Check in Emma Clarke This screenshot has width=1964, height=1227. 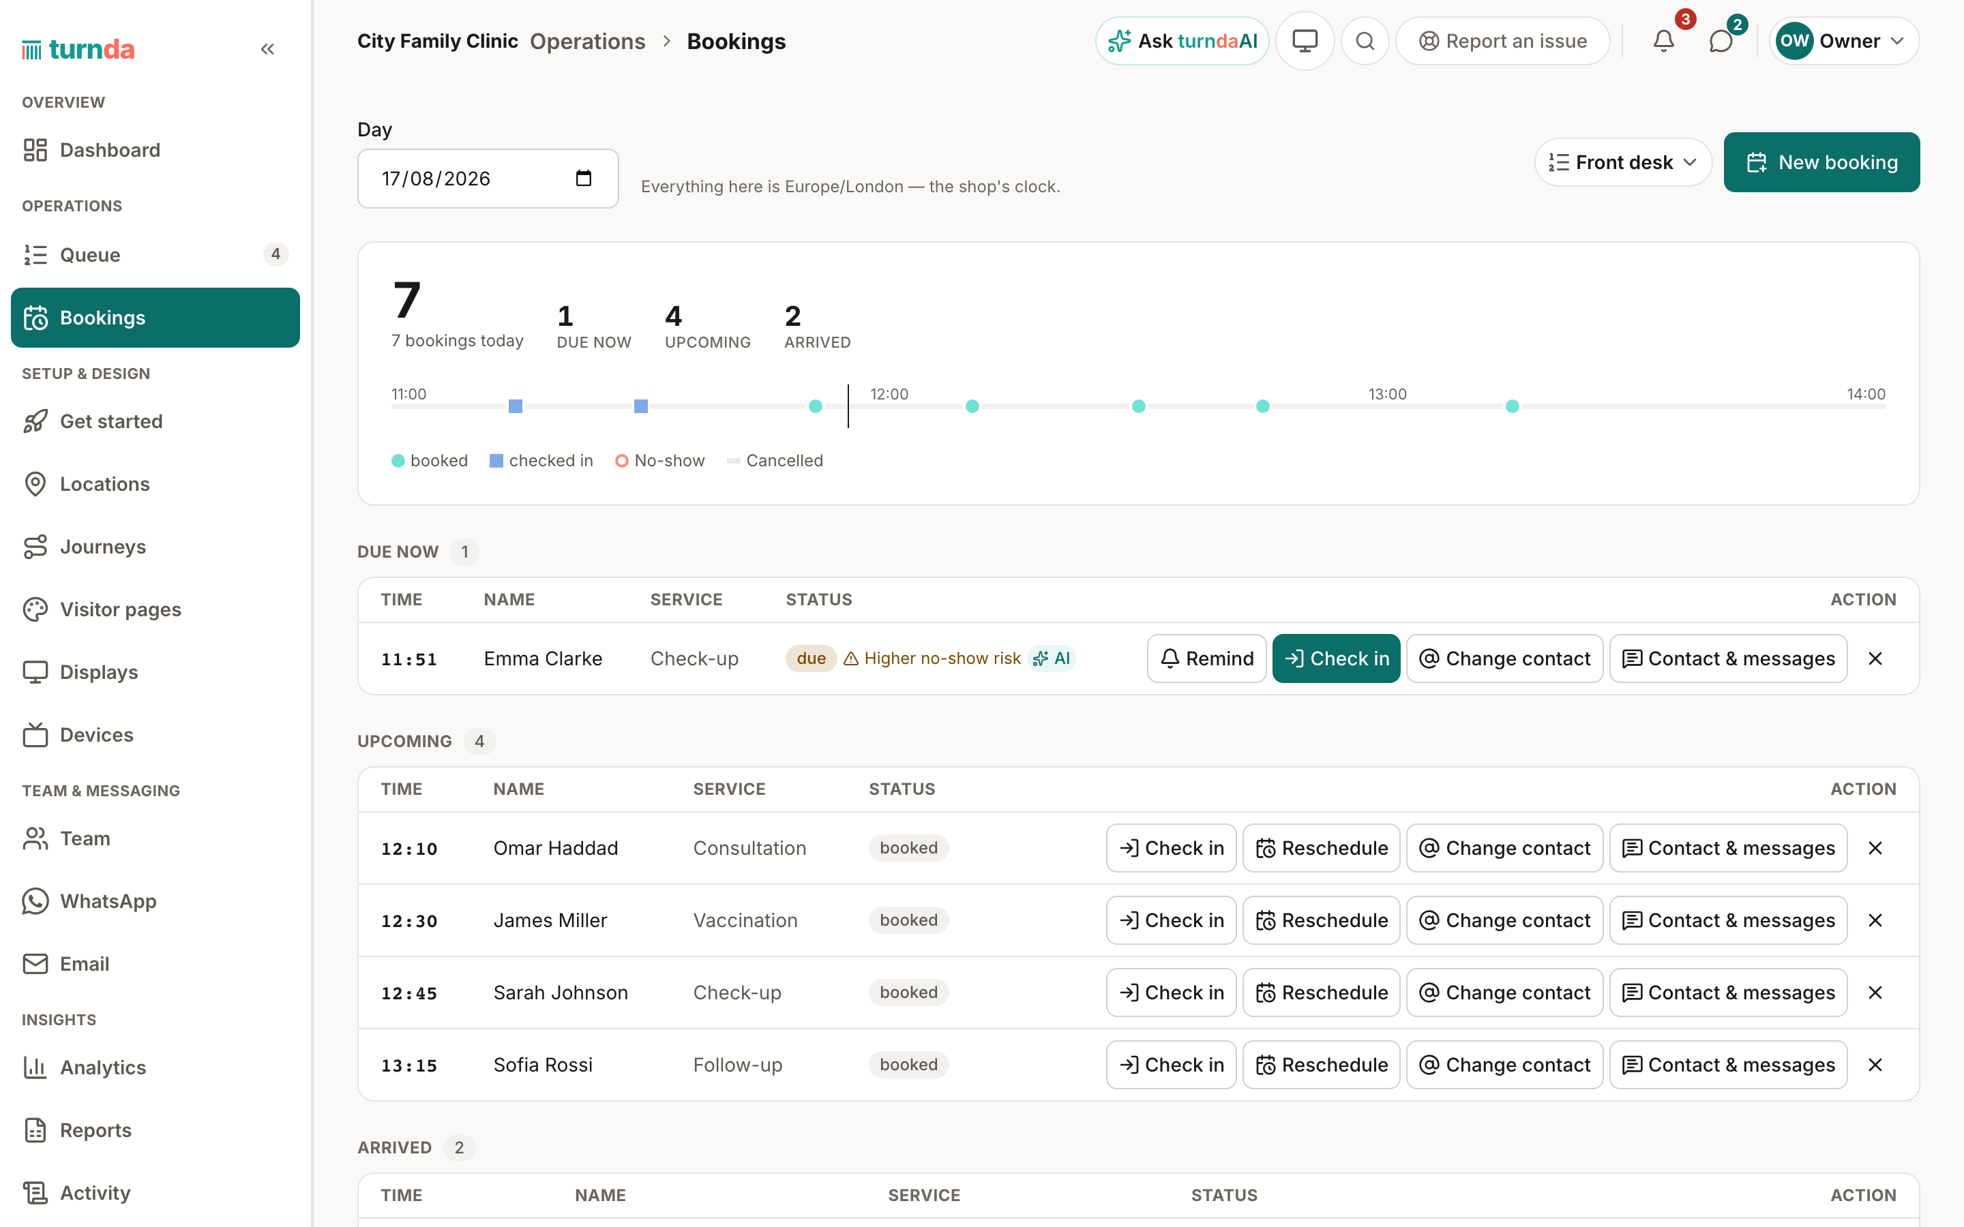tap(1336, 658)
